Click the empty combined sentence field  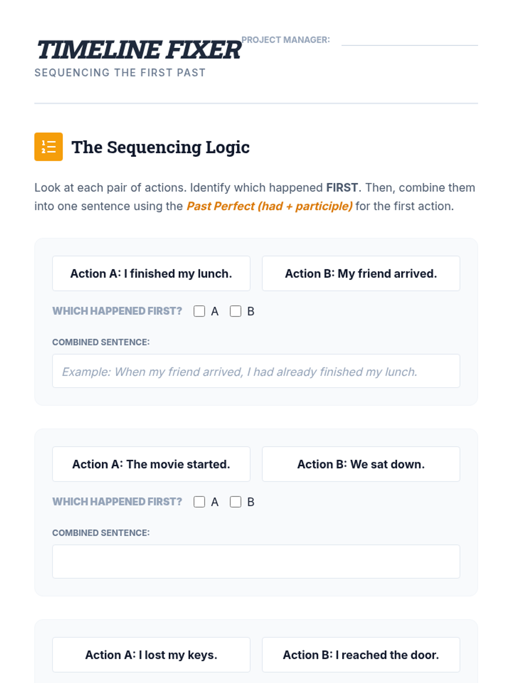click(256, 562)
